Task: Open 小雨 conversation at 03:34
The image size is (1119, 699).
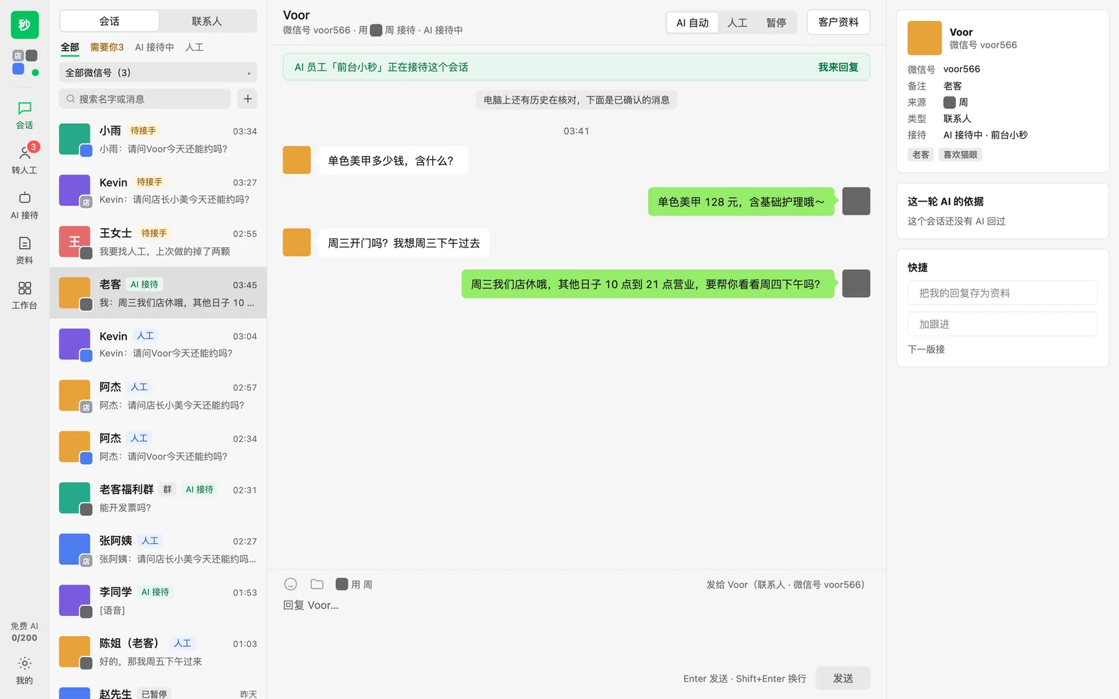Action: 158,139
